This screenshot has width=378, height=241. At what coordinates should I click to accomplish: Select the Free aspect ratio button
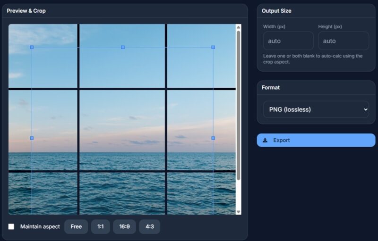coord(76,226)
